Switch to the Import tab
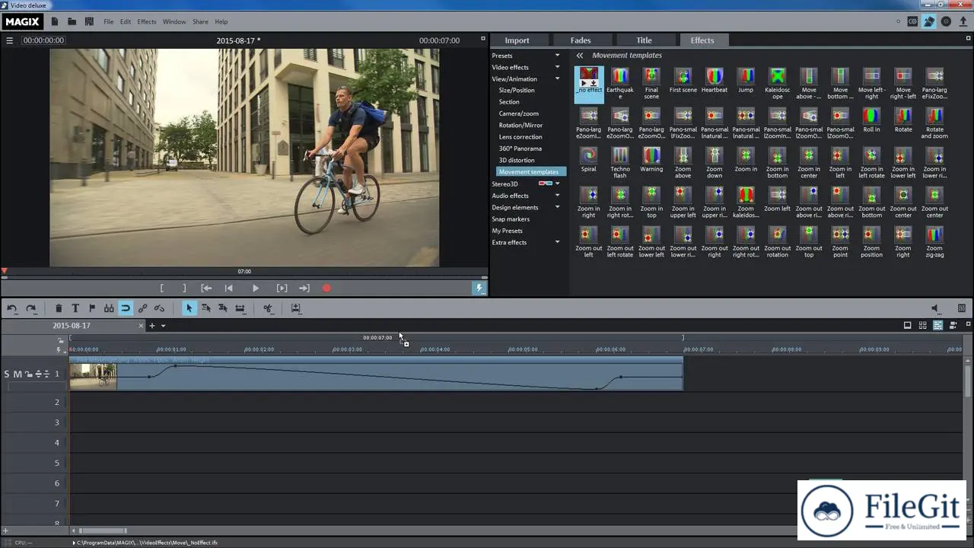The width and height of the screenshot is (974, 548). pos(517,40)
